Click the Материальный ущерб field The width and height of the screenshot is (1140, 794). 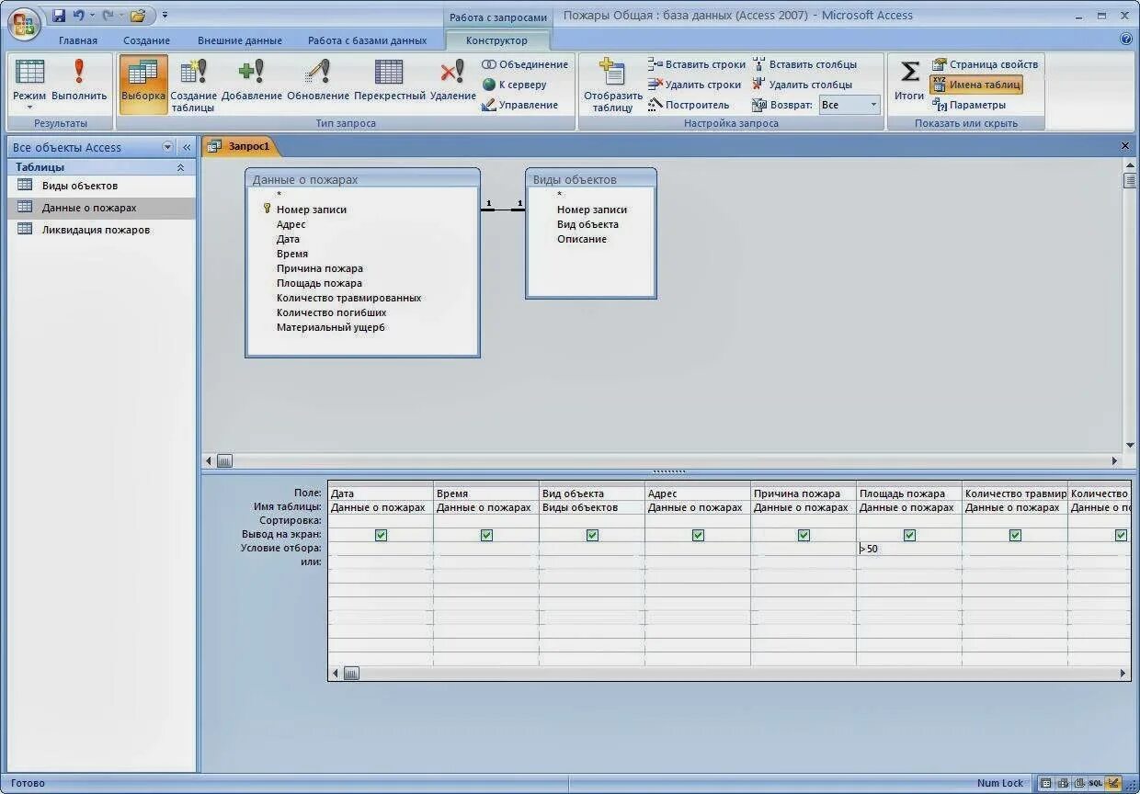point(331,327)
